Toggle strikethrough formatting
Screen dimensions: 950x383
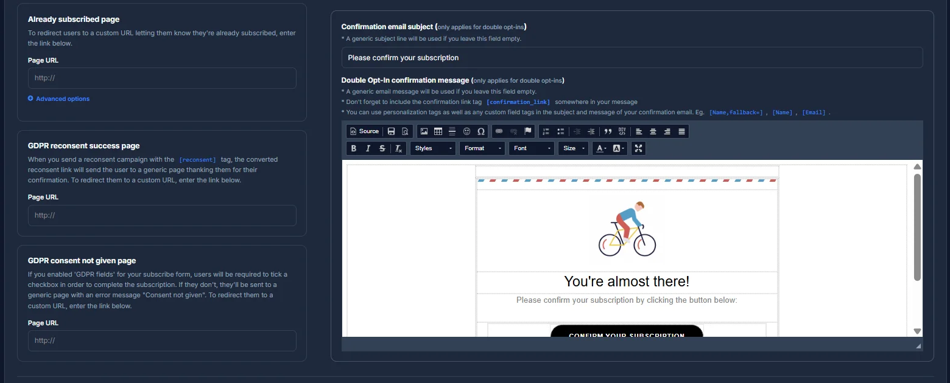(382, 148)
